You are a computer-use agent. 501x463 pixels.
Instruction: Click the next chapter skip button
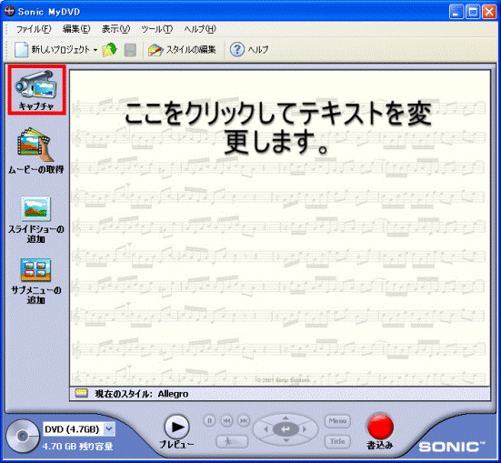point(244,420)
